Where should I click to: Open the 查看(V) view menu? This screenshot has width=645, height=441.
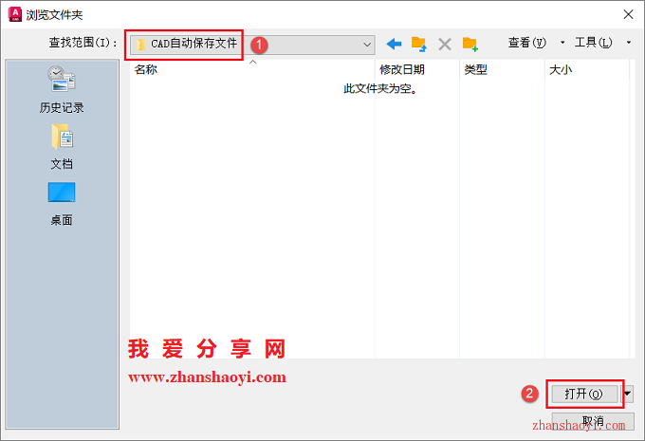click(x=527, y=43)
